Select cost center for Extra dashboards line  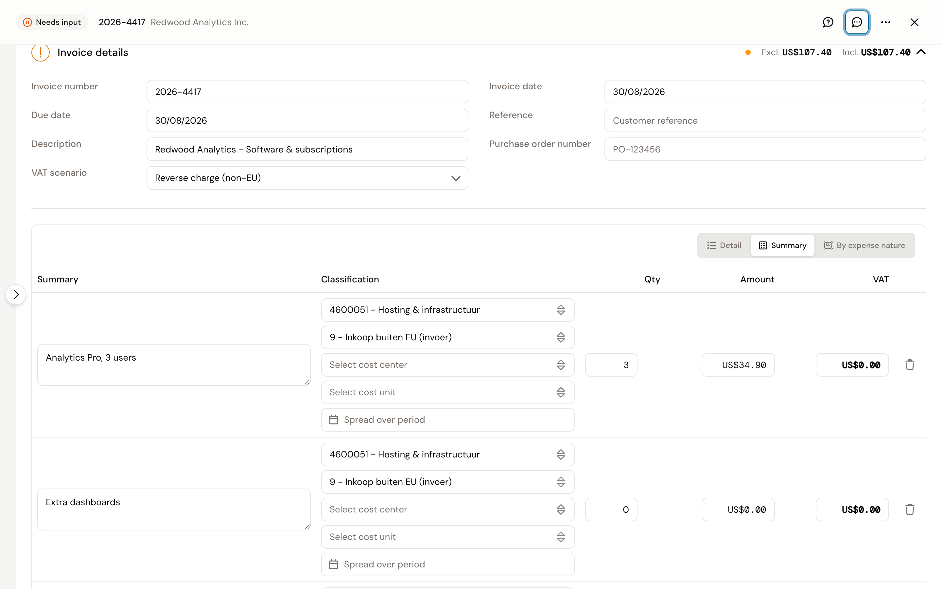point(448,509)
